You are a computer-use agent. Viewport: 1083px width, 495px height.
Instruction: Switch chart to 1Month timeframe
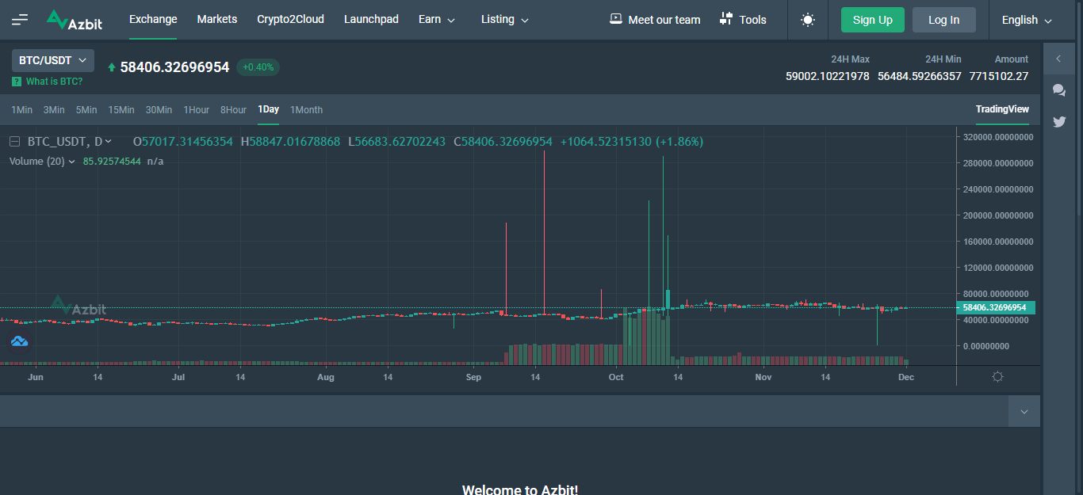pyautogui.click(x=306, y=110)
